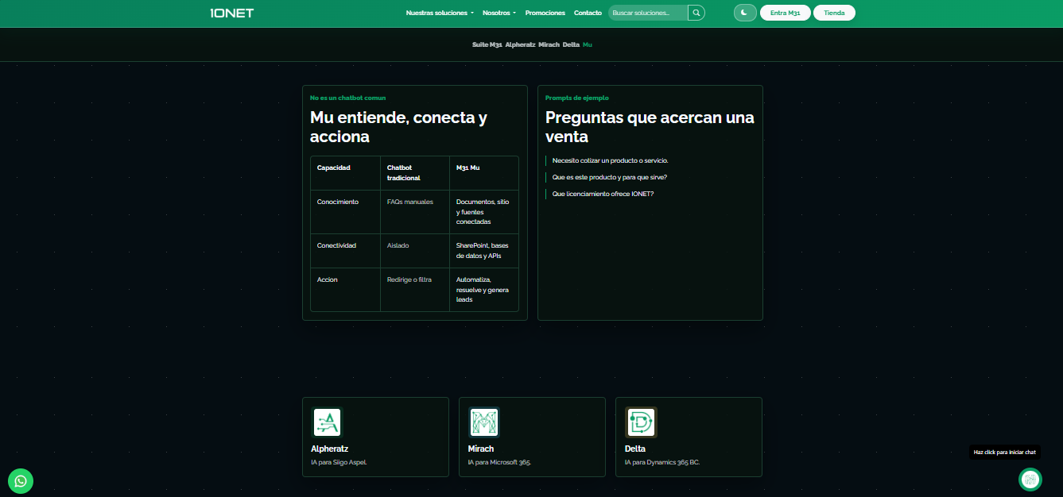Open Contacto menu item
This screenshot has height=497, width=1063.
tap(588, 13)
